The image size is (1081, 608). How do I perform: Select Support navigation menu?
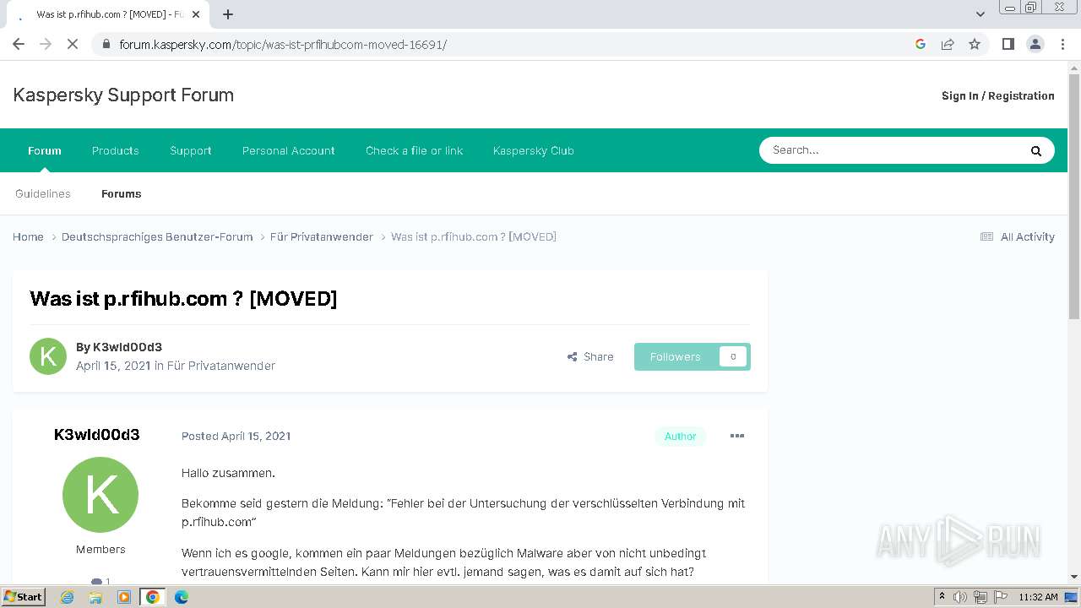pos(191,150)
